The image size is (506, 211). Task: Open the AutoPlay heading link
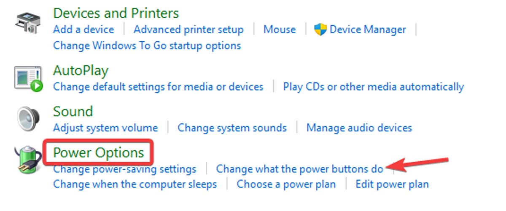pyautogui.click(x=81, y=70)
